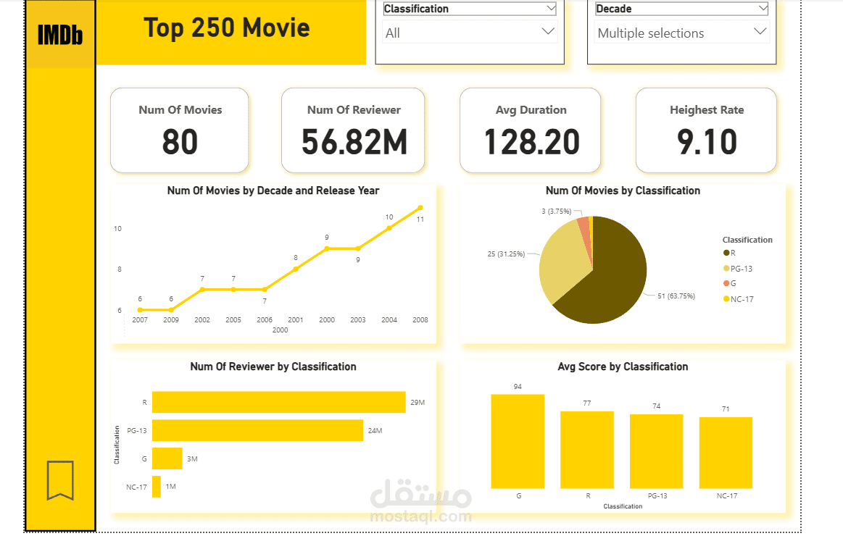Collapse the Decade slicer header chevron
This screenshot has width=843, height=536.
[763, 8]
